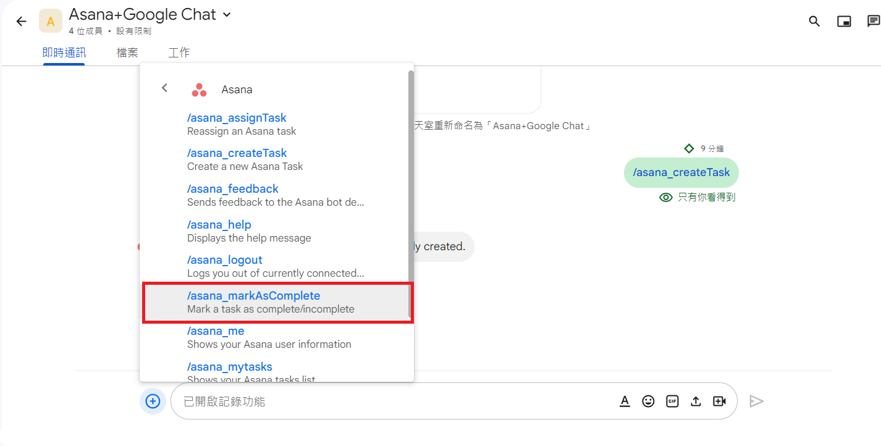The image size is (881, 446).
Task: Add a video meeting icon
Action: [719, 402]
